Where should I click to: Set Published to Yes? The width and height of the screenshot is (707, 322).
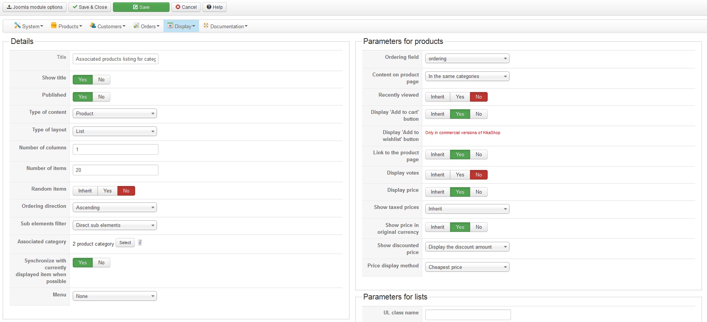click(x=83, y=97)
